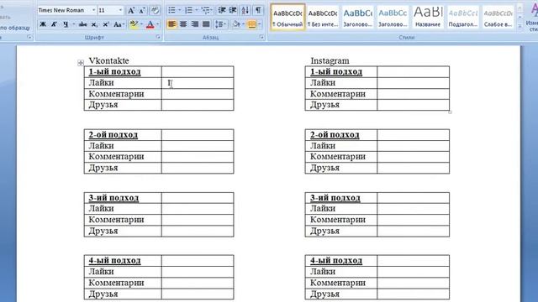Click '1-ый подход' header in Vkontakte table
This screenshot has height=302, width=538.
pos(114,71)
